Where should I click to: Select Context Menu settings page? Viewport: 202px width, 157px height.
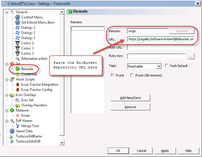coord(32,17)
